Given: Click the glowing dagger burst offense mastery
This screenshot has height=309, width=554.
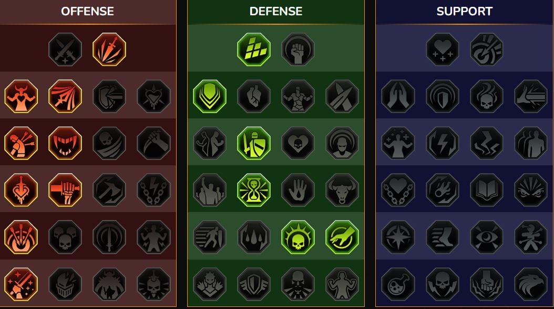Looking at the screenshot, I should pyautogui.click(x=109, y=49).
